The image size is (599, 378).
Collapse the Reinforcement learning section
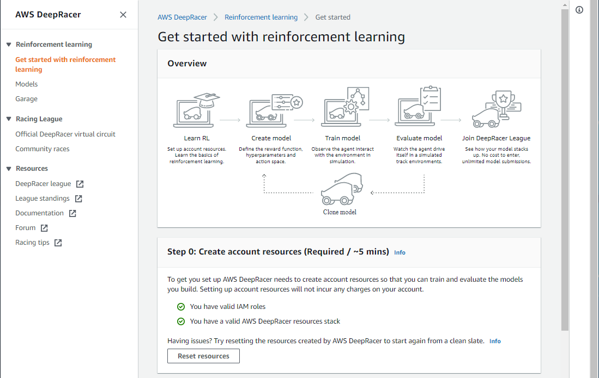click(x=9, y=45)
